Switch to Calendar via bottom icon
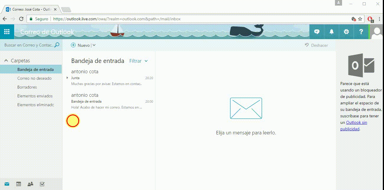Screen dimensions: 384x190 (19, 184)
